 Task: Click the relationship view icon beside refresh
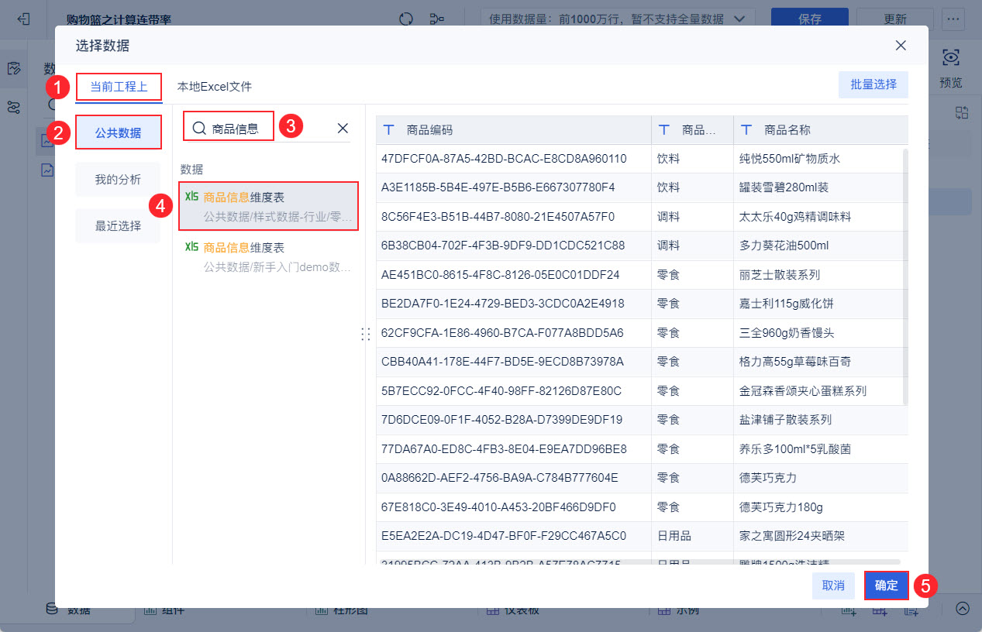(438, 19)
